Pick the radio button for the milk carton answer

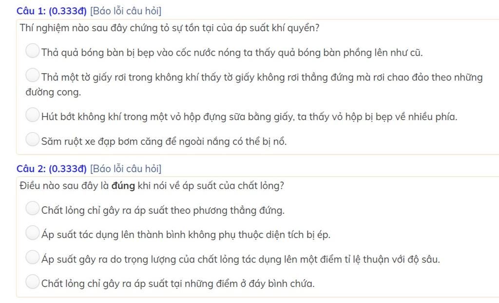[32, 115]
